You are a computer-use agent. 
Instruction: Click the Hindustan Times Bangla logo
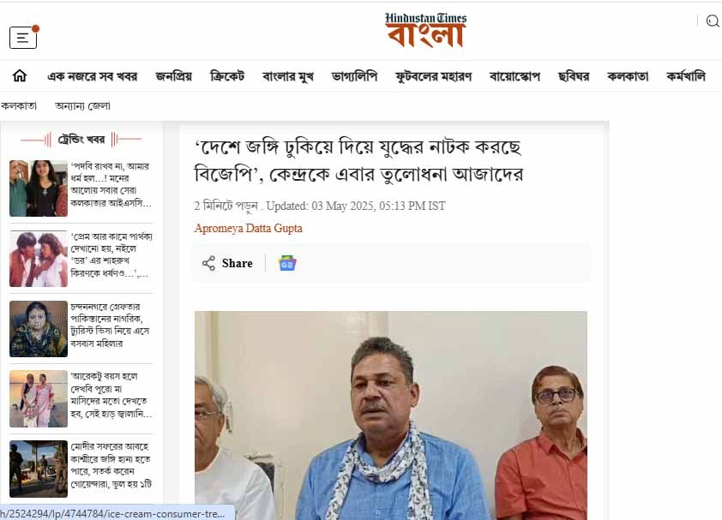tap(425, 30)
